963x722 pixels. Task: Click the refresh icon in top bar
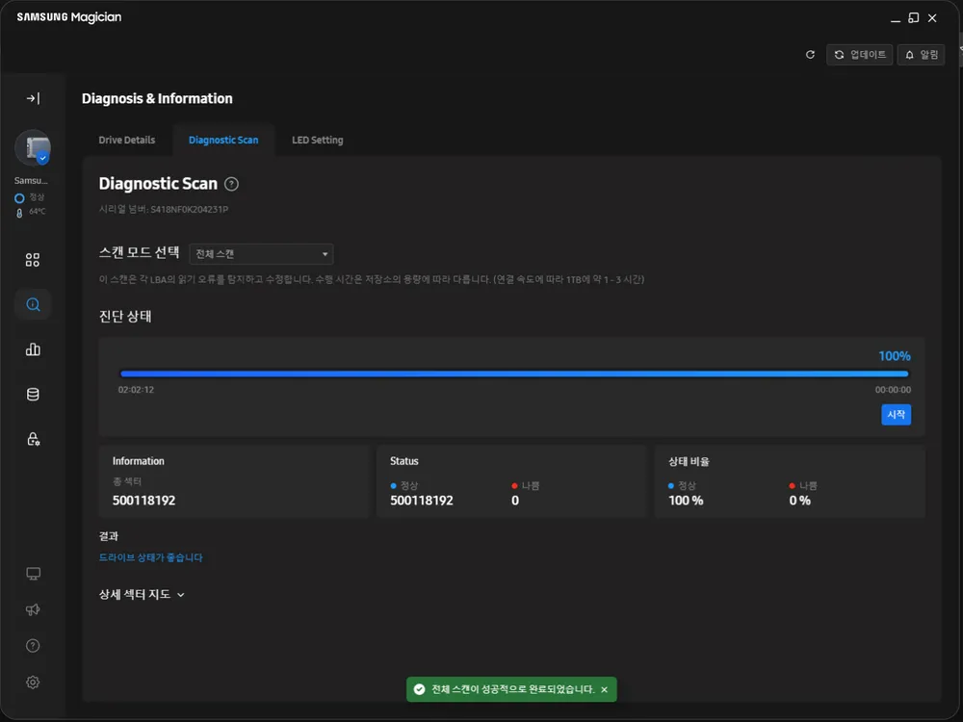(810, 55)
